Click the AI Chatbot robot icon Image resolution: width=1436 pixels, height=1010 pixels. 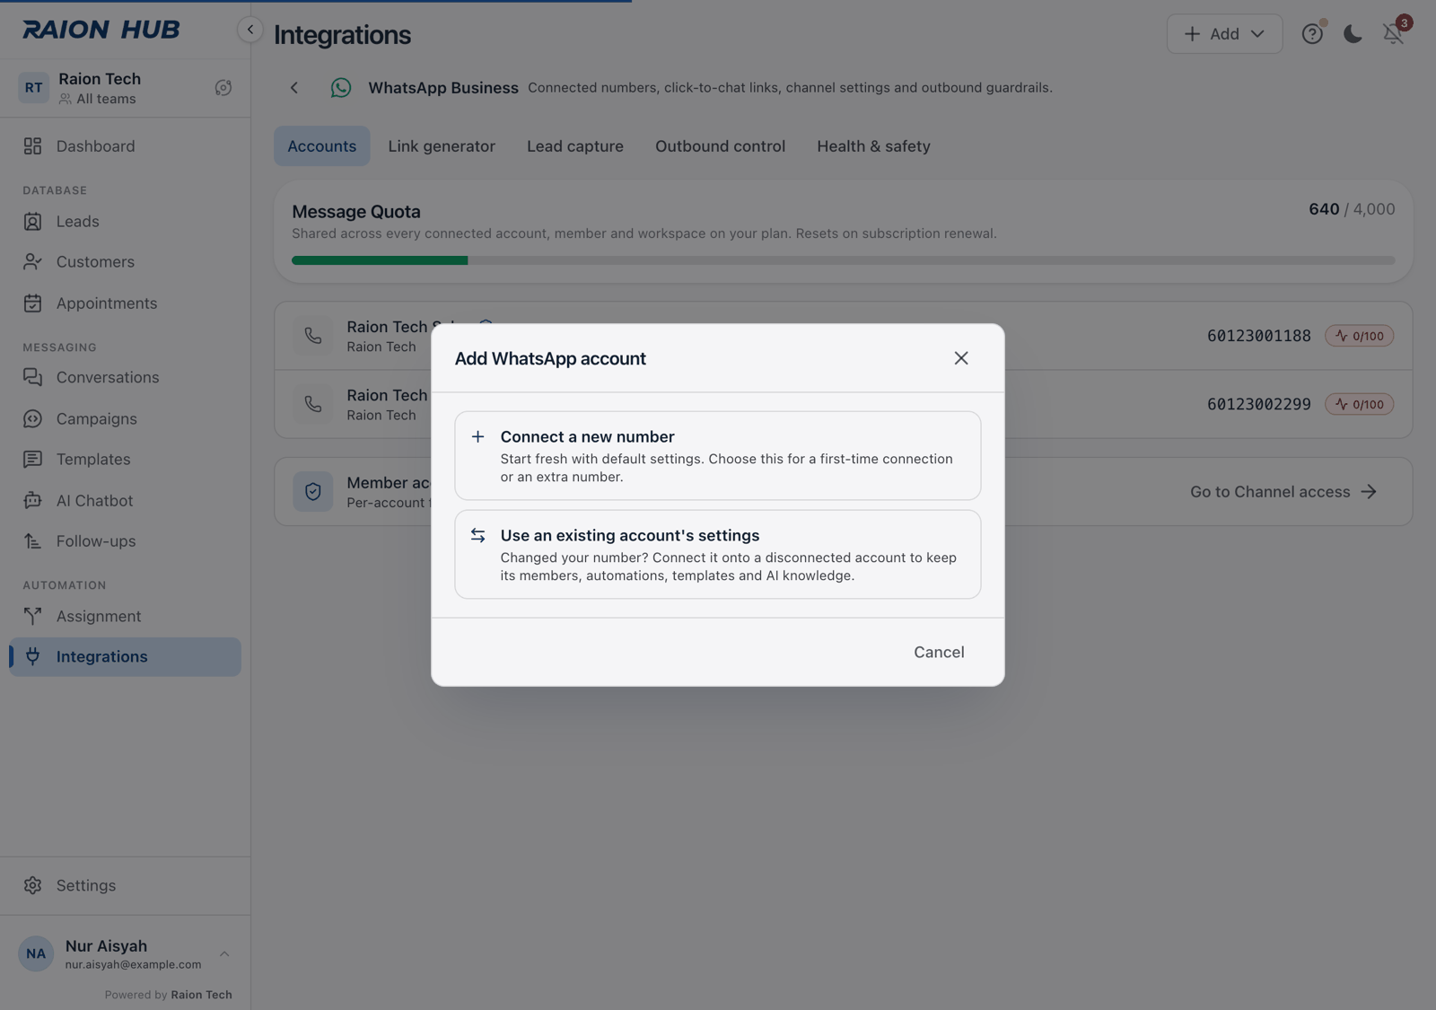point(33,500)
